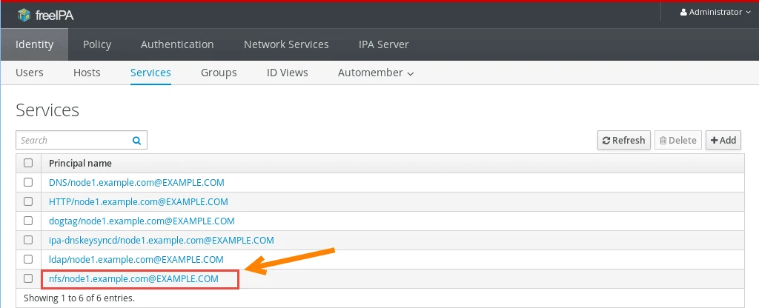Open HTTP/node1.example.com@EXAMPLE.COM service link
This screenshot has height=308, width=759.
(139, 201)
